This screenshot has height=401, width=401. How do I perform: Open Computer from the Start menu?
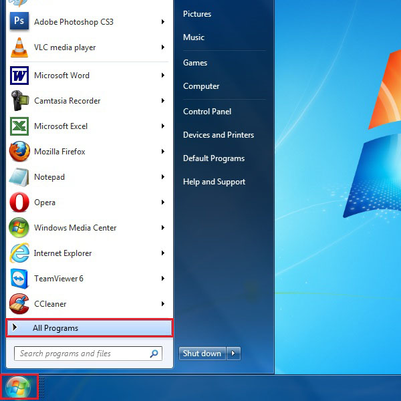point(201,86)
